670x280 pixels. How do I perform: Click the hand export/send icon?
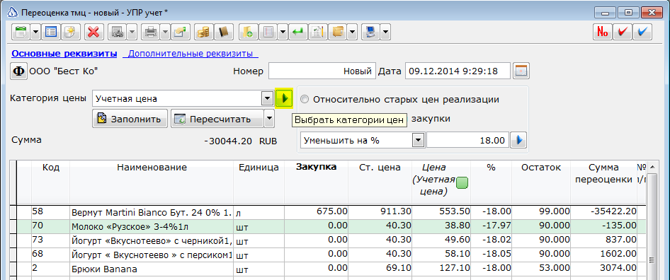click(181, 32)
